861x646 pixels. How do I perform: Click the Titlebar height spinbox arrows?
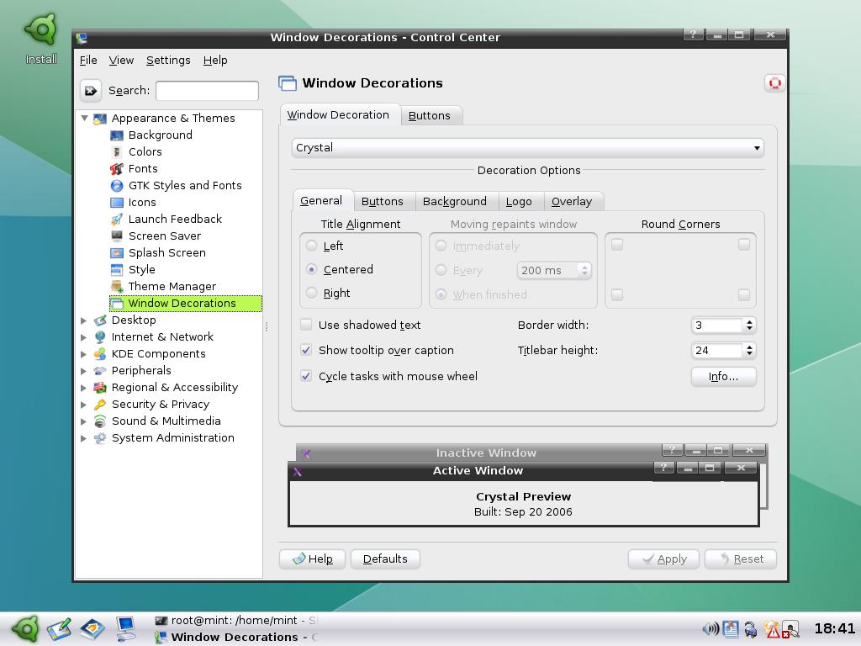tap(749, 351)
